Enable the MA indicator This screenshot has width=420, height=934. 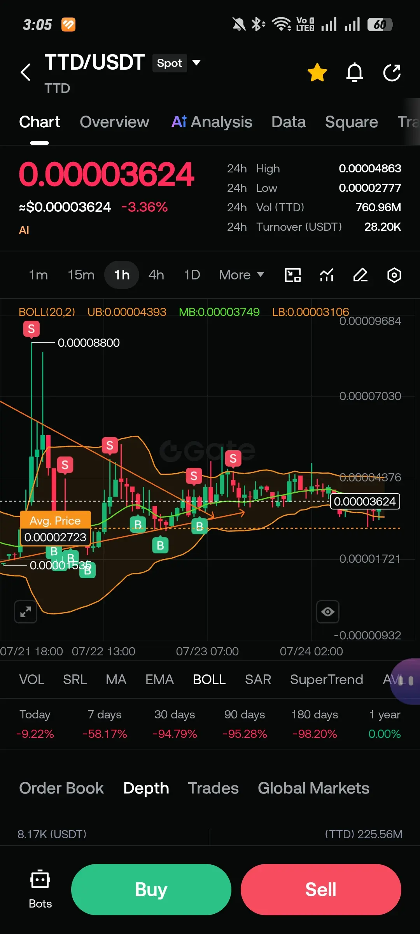(116, 679)
